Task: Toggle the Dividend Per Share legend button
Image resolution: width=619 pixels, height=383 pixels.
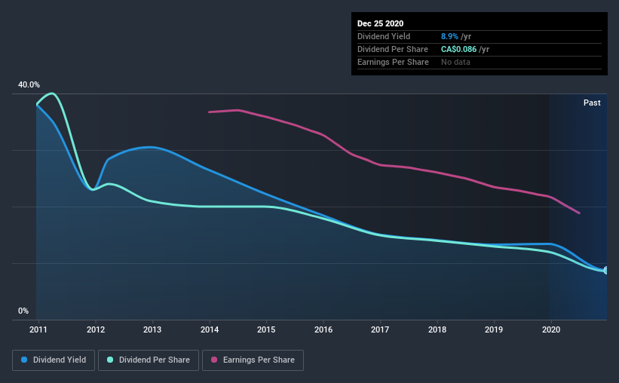Action: pos(149,360)
